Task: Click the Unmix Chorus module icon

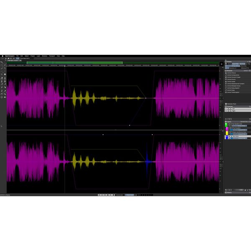Action: point(226,73)
